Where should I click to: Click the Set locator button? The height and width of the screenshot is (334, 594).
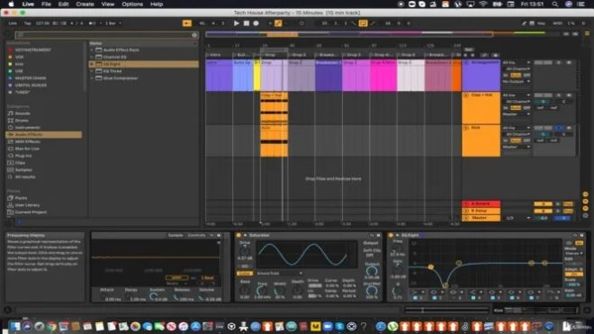pos(469,50)
